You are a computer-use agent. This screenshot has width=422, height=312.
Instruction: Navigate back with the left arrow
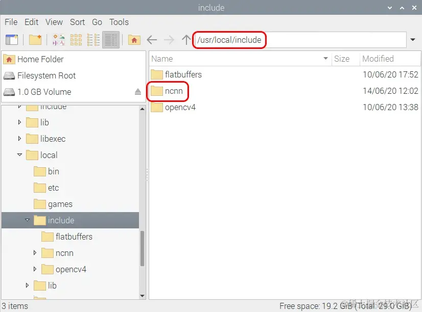(152, 40)
